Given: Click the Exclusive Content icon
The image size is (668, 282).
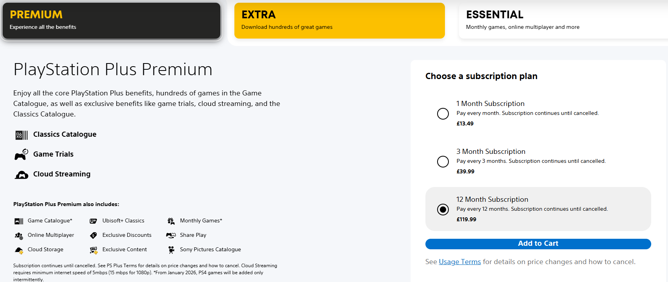Looking at the screenshot, I should (x=93, y=250).
